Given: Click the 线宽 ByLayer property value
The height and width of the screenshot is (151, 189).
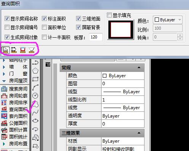Looking at the screenshot, I should click(x=123, y=108).
